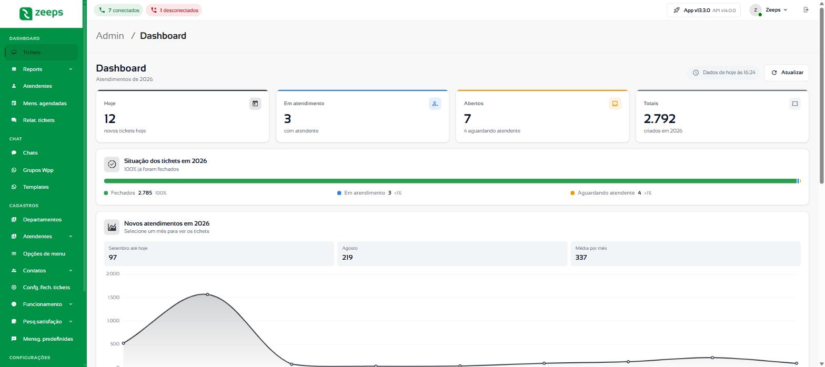Click the Relat. tickets icon
This screenshot has height=367, width=825.
(x=14, y=120)
